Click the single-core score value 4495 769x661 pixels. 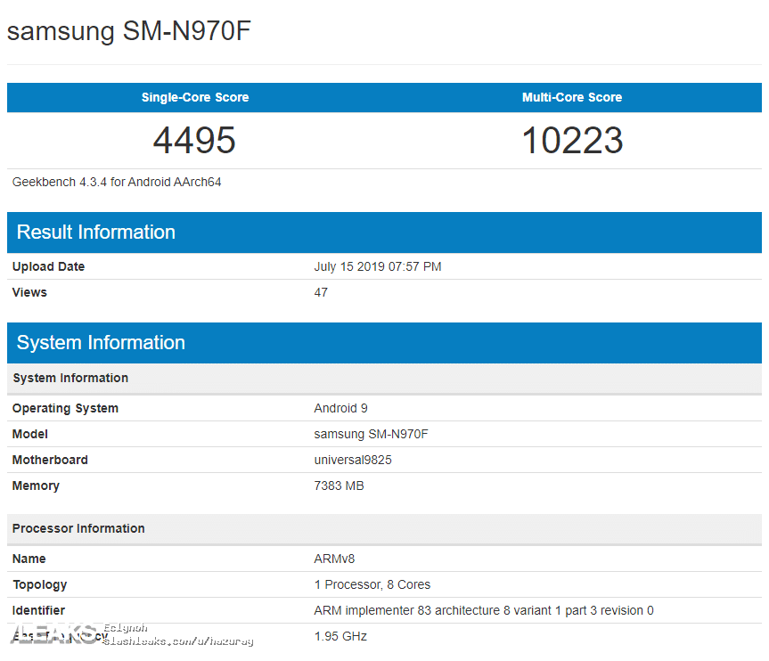[x=194, y=140]
